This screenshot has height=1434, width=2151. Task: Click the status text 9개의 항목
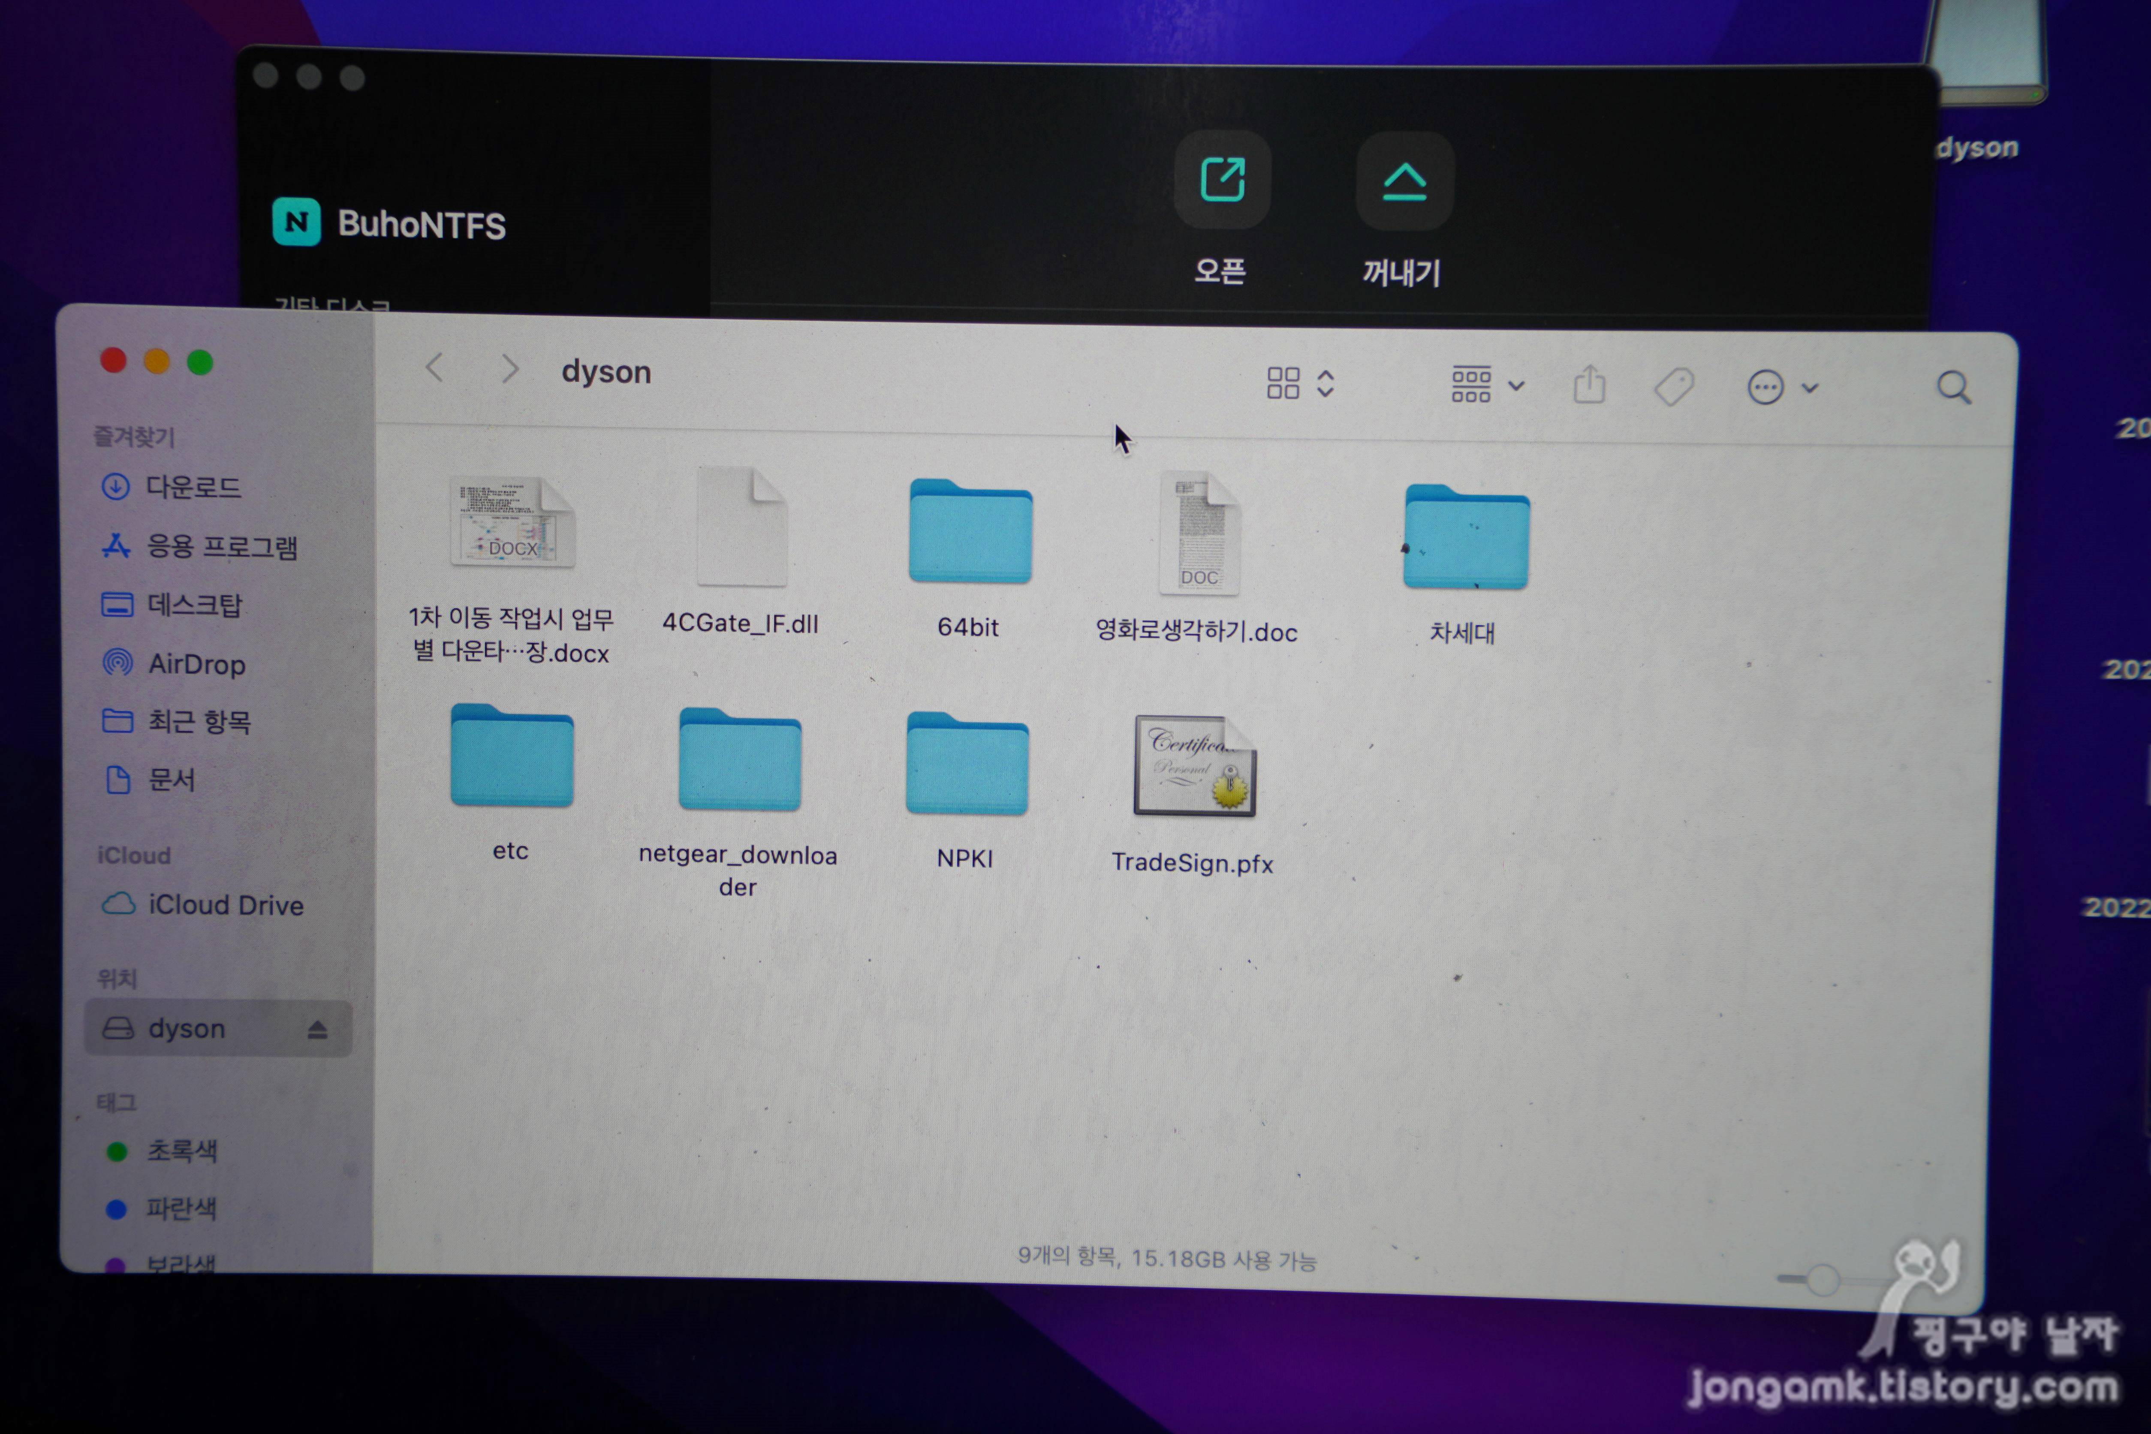pos(1067,1256)
